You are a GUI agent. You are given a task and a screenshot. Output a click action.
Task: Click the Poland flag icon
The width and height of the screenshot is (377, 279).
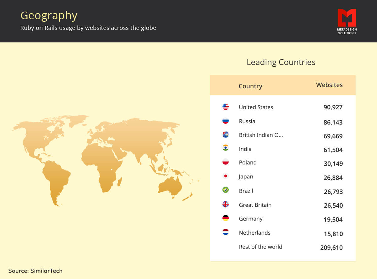226,162
